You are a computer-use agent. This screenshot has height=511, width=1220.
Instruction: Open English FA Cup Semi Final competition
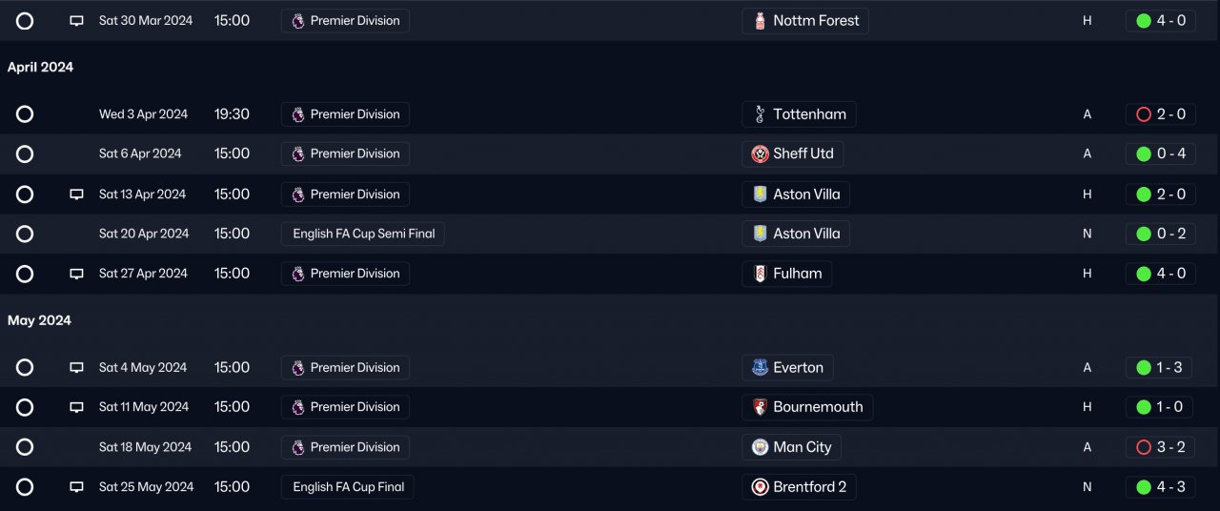[x=362, y=234]
